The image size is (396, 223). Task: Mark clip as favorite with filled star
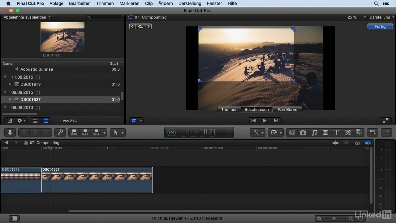click(24, 133)
